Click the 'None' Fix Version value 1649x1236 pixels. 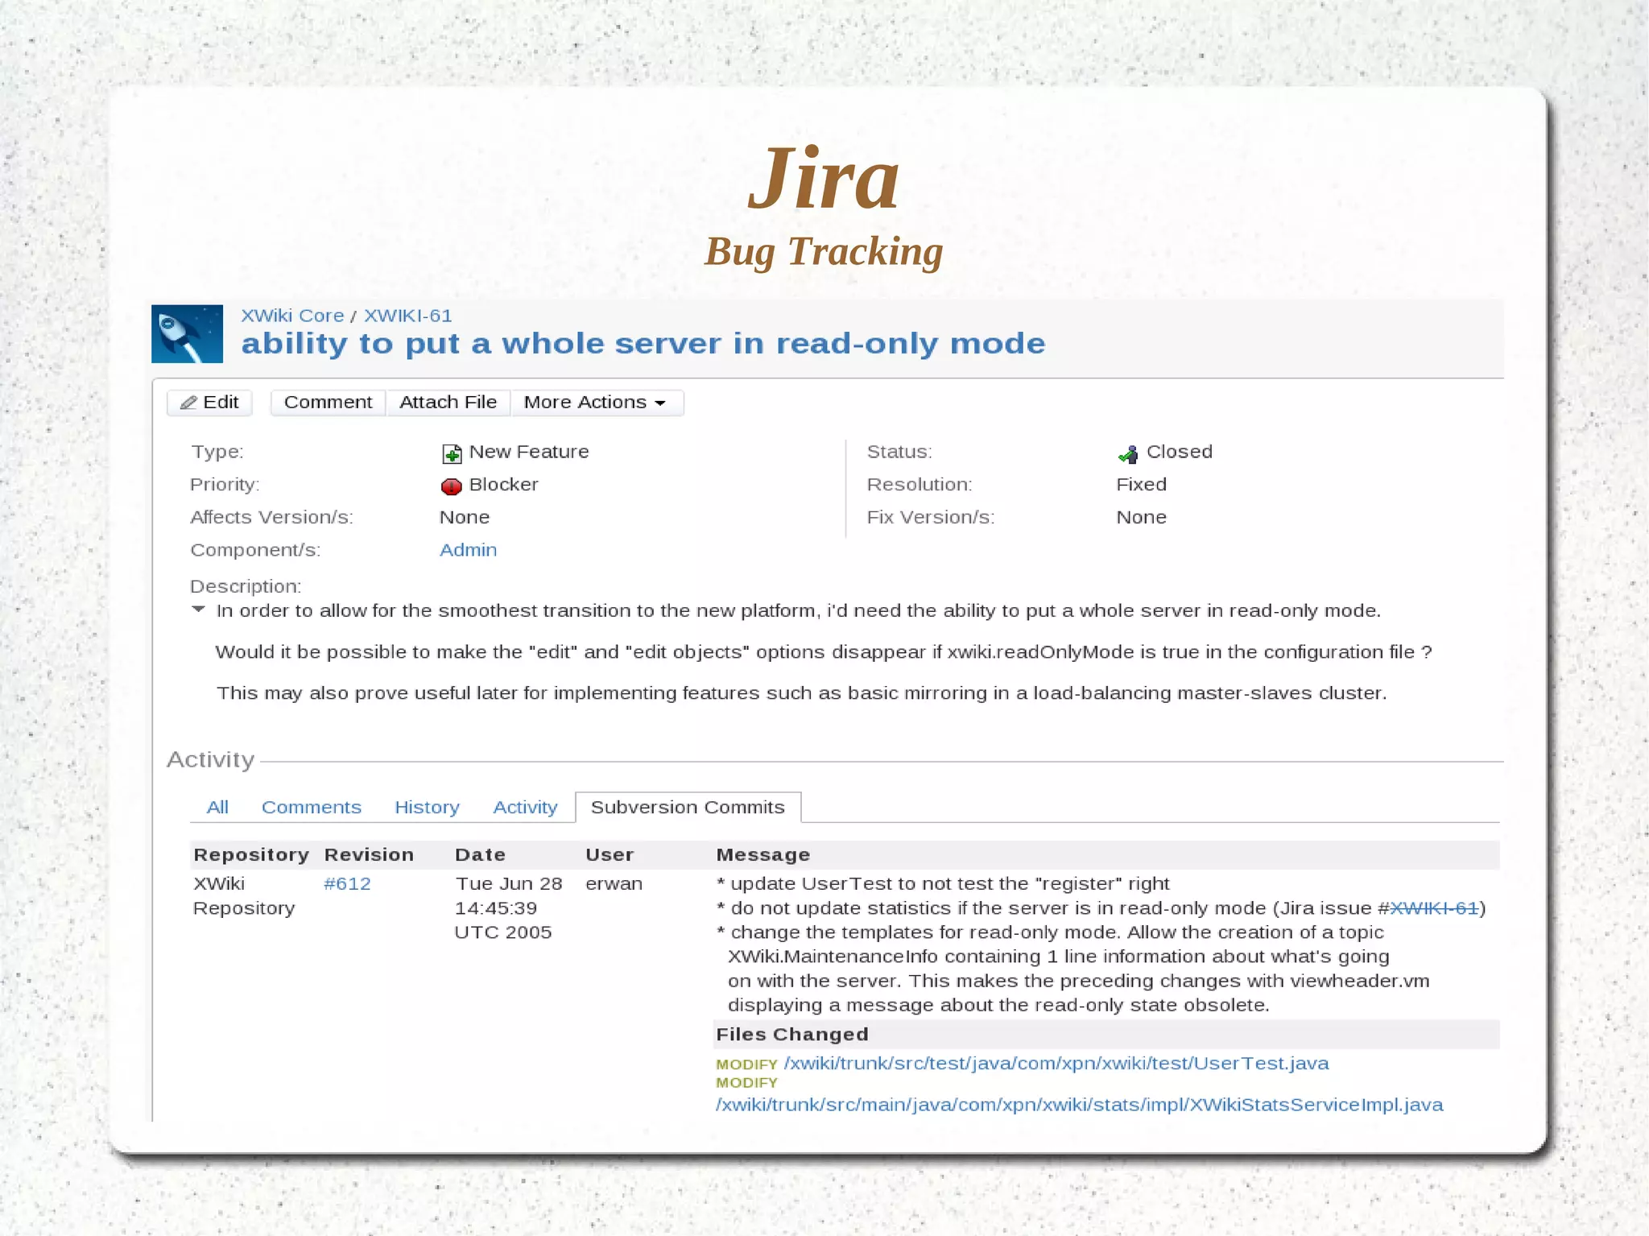(1141, 517)
